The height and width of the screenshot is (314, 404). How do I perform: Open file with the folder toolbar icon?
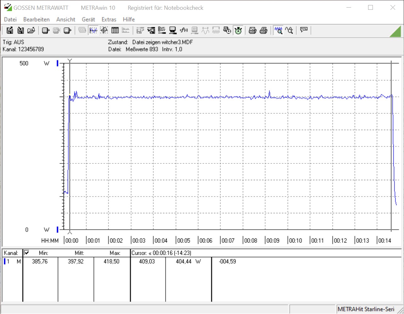31,30
